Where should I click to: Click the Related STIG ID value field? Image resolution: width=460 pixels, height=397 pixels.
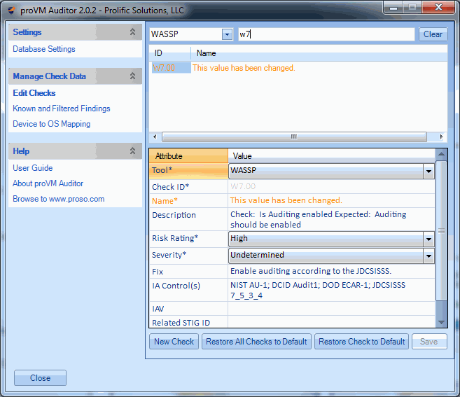click(x=331, y=322)
